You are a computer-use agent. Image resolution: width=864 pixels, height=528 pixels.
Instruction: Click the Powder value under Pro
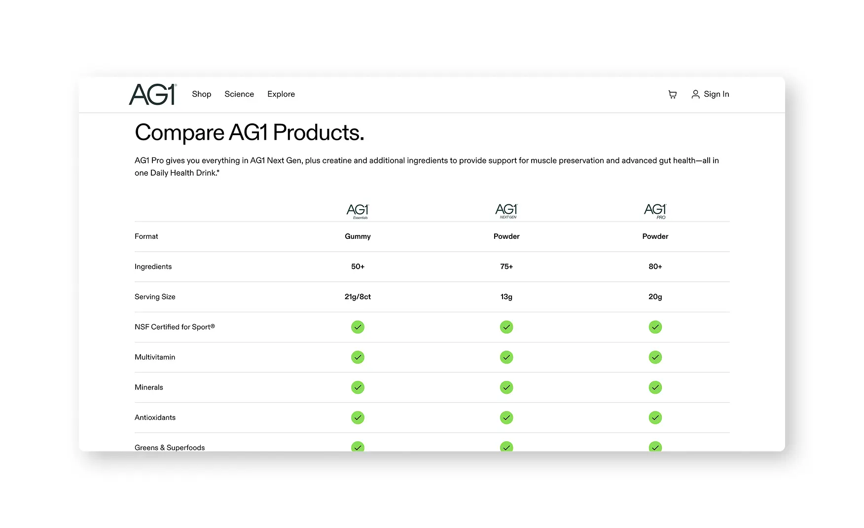(655, 236)
